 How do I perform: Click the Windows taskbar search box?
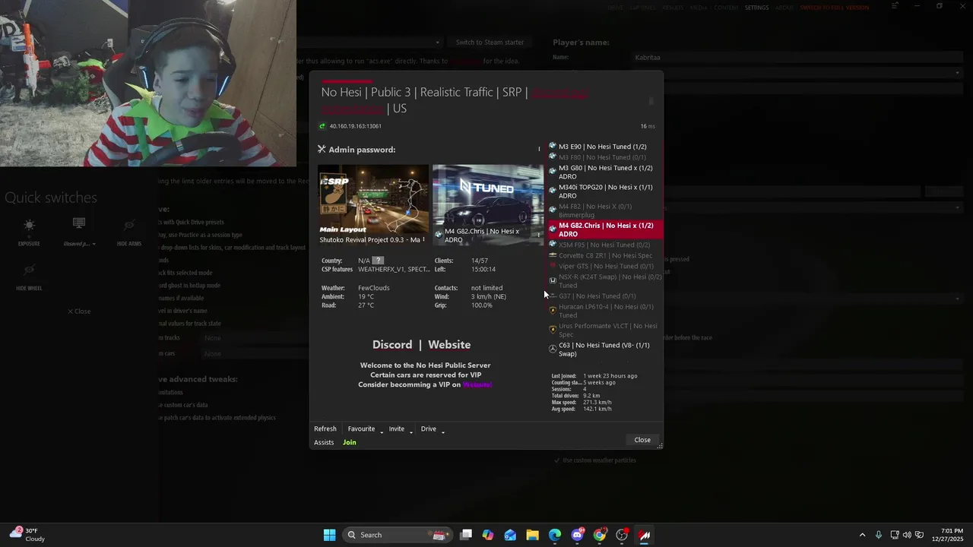pyautogui.click(x=398, y=535)
